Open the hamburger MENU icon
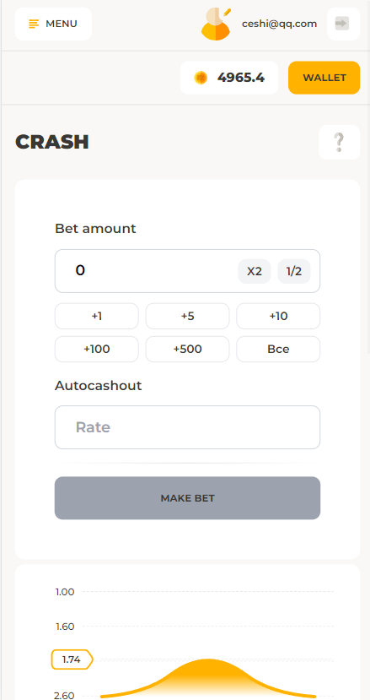 point(34,24)
